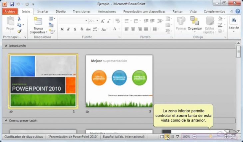The height and width of the screenshot is (142, 243).
Task: Open the Formas shapes gallery
Action: point(181,25)
